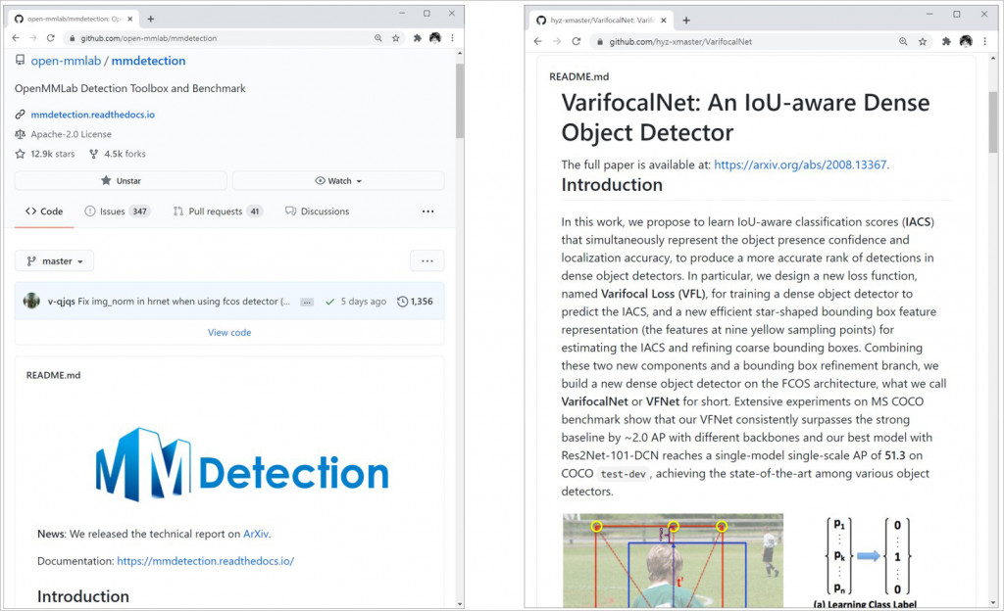Viewport: 1004px width, 611px height.
Task: Open extensions puzzle icon in mmdetection window
Action: tap(418, 38)
